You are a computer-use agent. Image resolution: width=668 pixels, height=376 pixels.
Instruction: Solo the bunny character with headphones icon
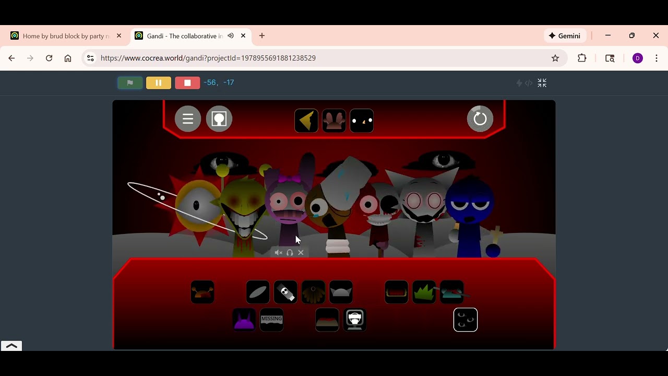(x=290, y=253)
